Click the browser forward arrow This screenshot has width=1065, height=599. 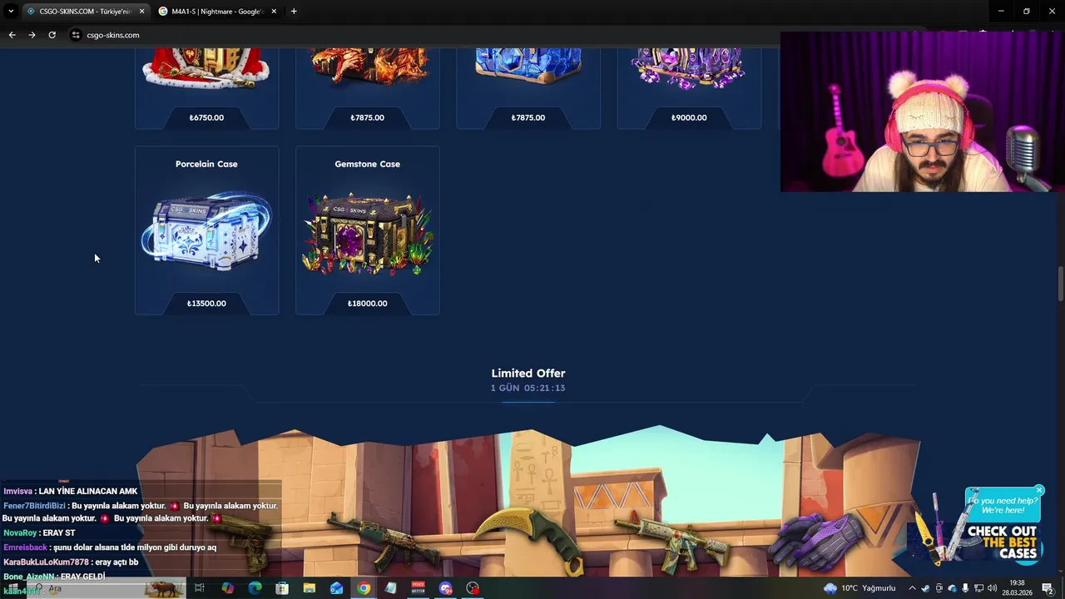coord(32,35)
